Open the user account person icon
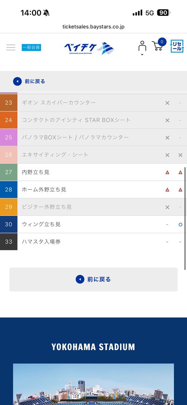 point(142,47)
